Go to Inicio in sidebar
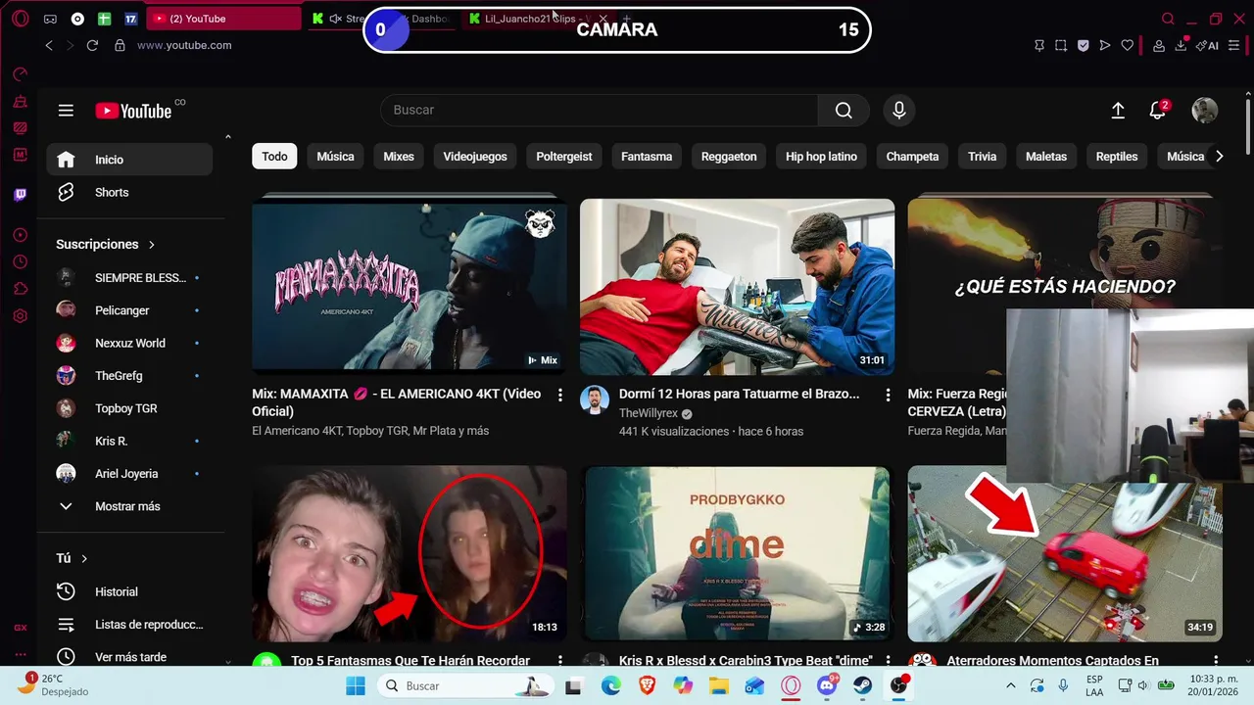 point(129,160)
